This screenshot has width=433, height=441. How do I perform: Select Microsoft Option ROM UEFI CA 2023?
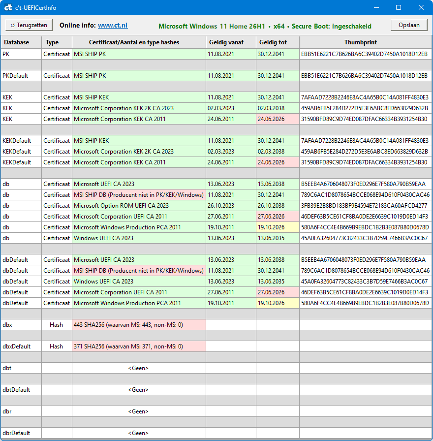point(139,206)
